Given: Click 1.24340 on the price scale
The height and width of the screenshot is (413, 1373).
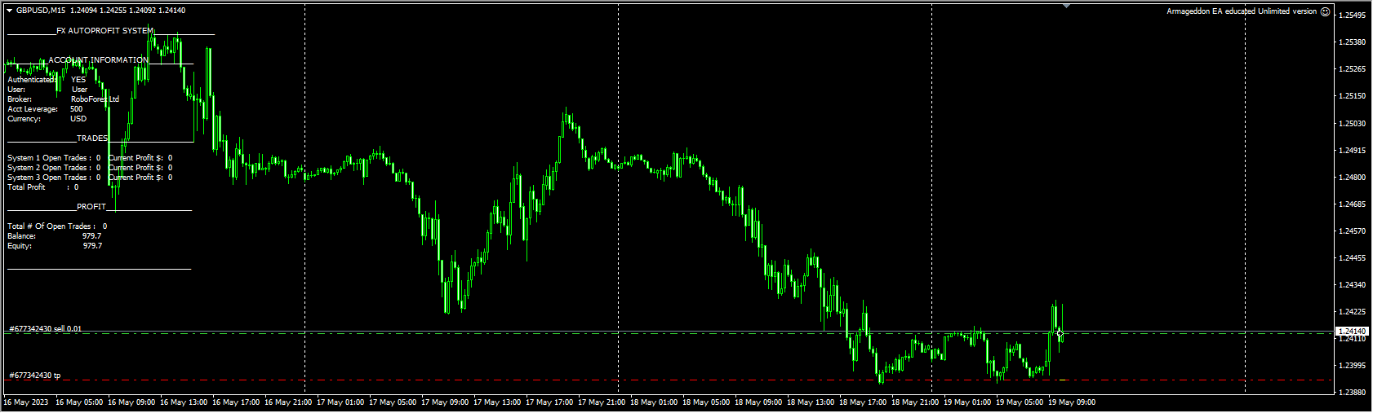Looking at the screenshot, I should tap(1353, 285).
